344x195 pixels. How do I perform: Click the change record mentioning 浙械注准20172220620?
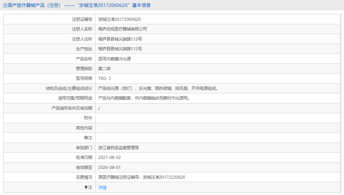pyautogui.click(x=141, y=177)
